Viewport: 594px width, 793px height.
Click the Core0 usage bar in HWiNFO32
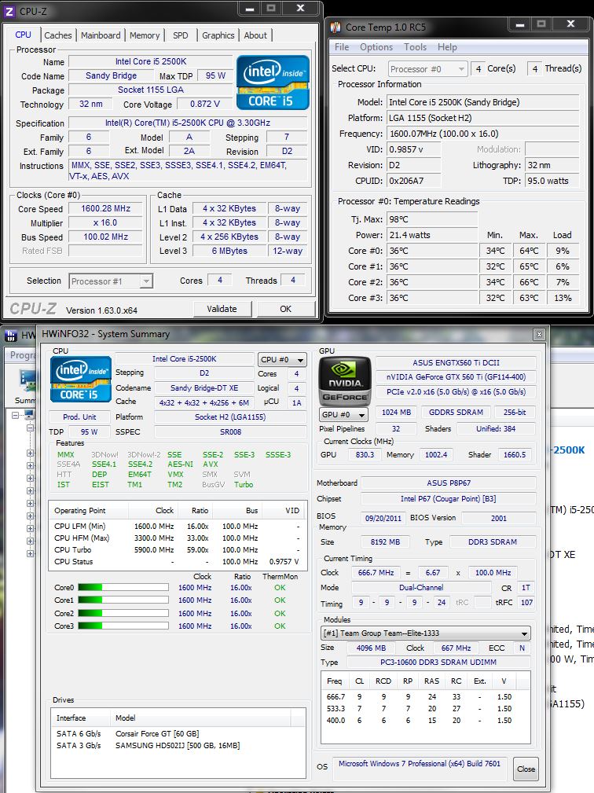(x=123, y=587)
